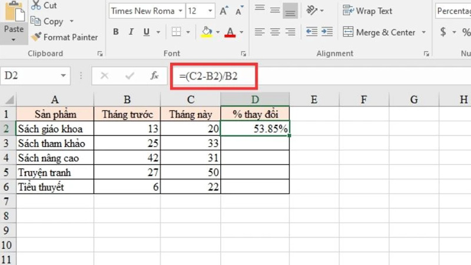
Task: Select cell 'Sản phẩm'
Action: [55, 114]
